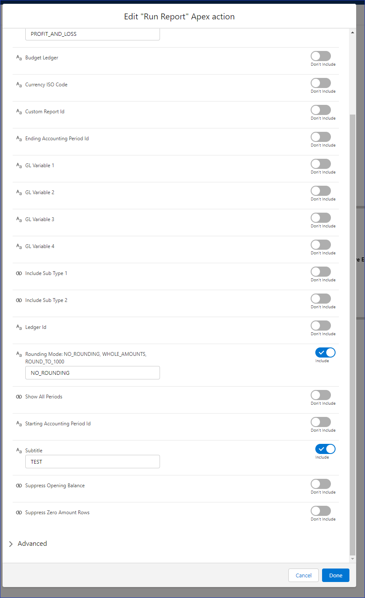Enable the GL Variable 3 toggle
Image resolution: width=365 pixels, height=598 pixels.
[321, 218]
